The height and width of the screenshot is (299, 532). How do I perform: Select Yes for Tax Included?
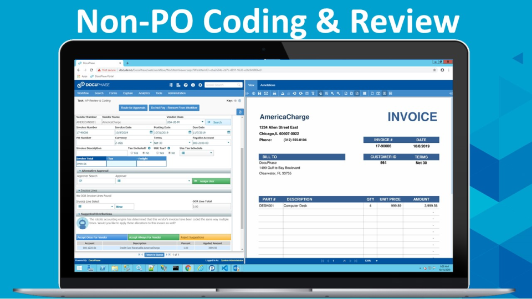(132, 153)
